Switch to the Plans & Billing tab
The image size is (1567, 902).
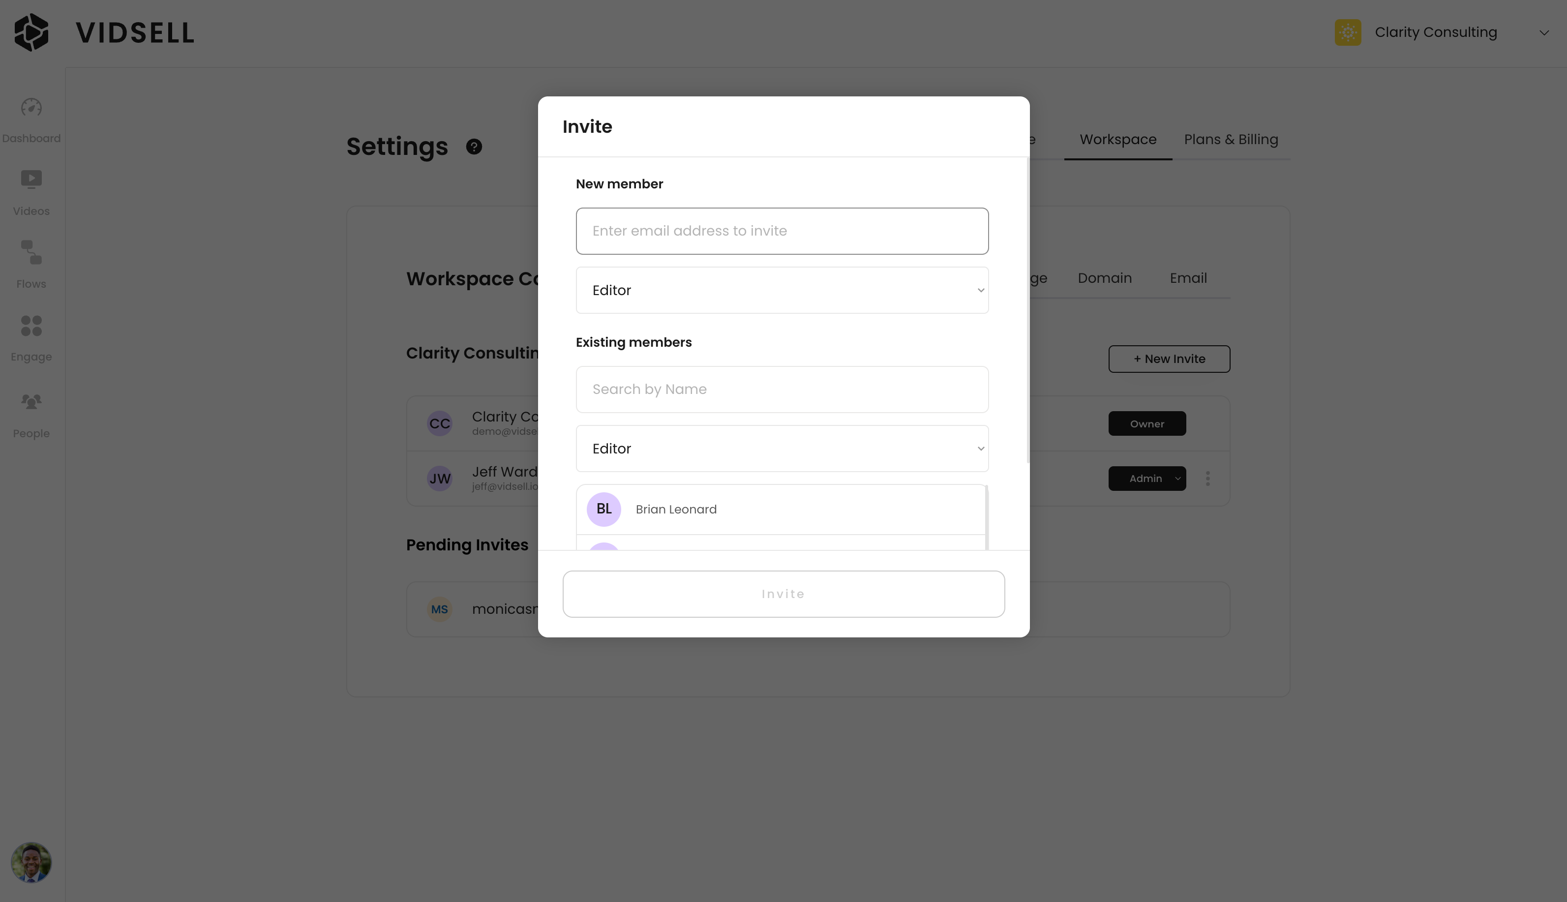[x=1230, y=139]
